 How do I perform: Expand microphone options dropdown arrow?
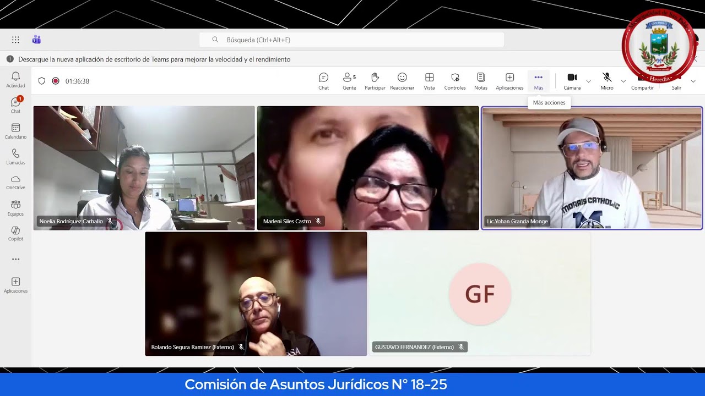tap(623, 81)
